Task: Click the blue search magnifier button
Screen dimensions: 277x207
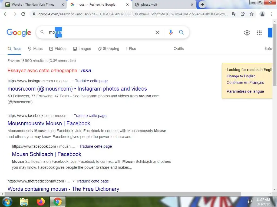Action: click(x=181, y=32)
